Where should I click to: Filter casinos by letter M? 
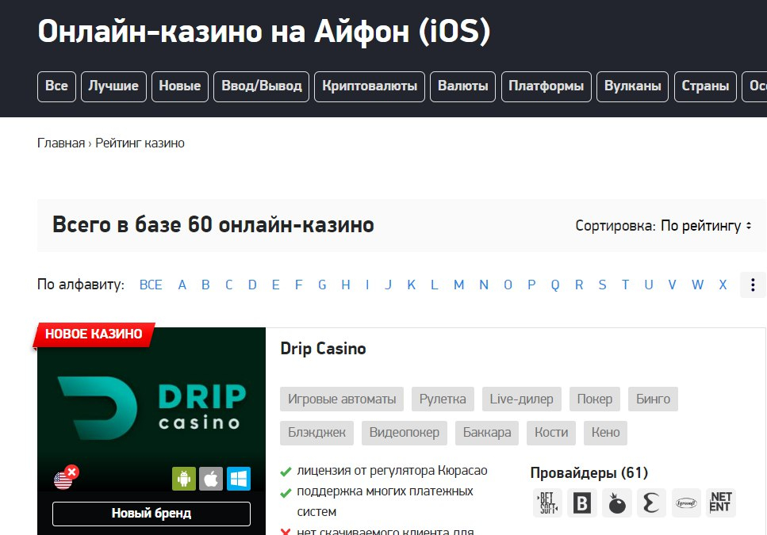tap(458, 285)
